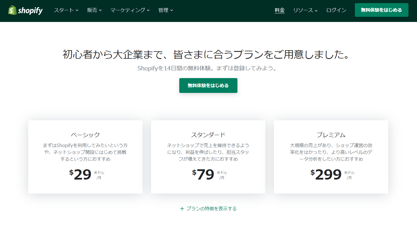The width and height of the screenshot is (417, 228).
Task: Expand プランの特徴を表示する link
Action: (211, 208)
